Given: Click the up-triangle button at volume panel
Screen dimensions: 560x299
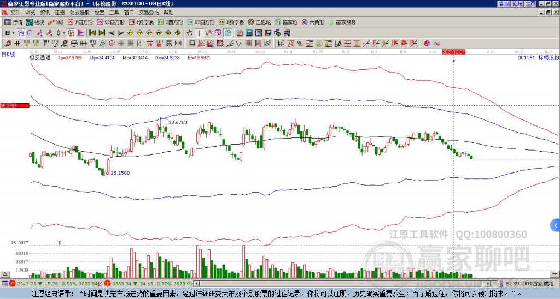Looking at the screenshot, I should pos(5,274).
